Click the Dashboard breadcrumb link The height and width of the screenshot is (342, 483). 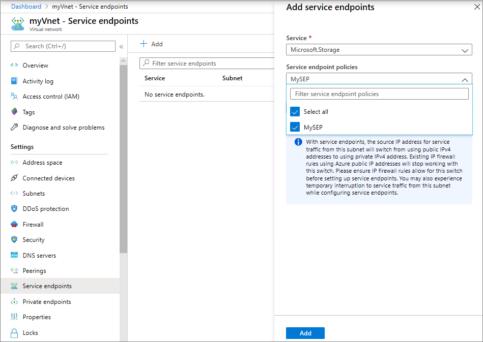[x=26, y=7]
